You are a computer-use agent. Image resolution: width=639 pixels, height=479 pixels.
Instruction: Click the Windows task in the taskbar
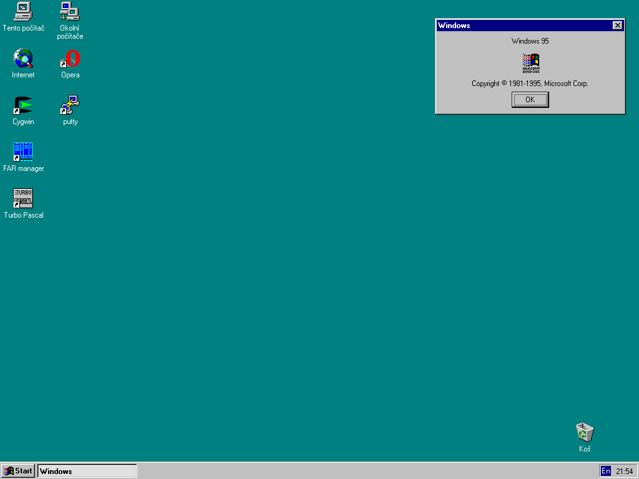coord(87,471)
